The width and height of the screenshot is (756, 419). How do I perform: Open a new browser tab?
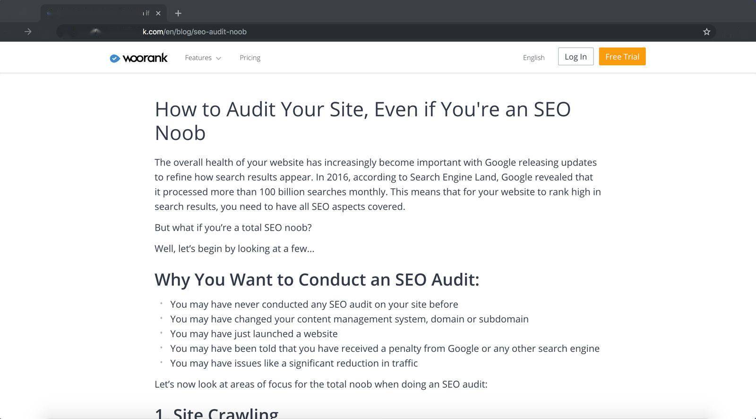point(178,13)
